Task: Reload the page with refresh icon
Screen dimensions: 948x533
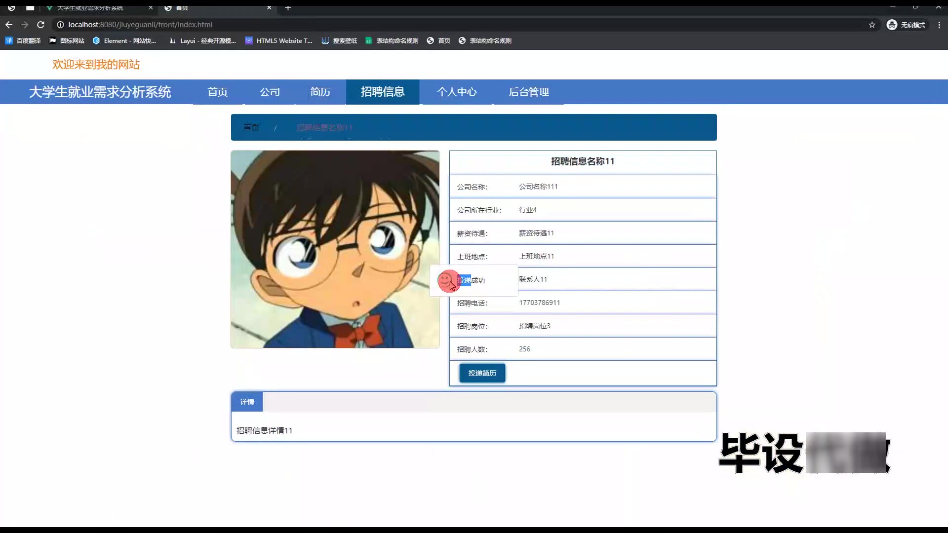Action: 41,25
